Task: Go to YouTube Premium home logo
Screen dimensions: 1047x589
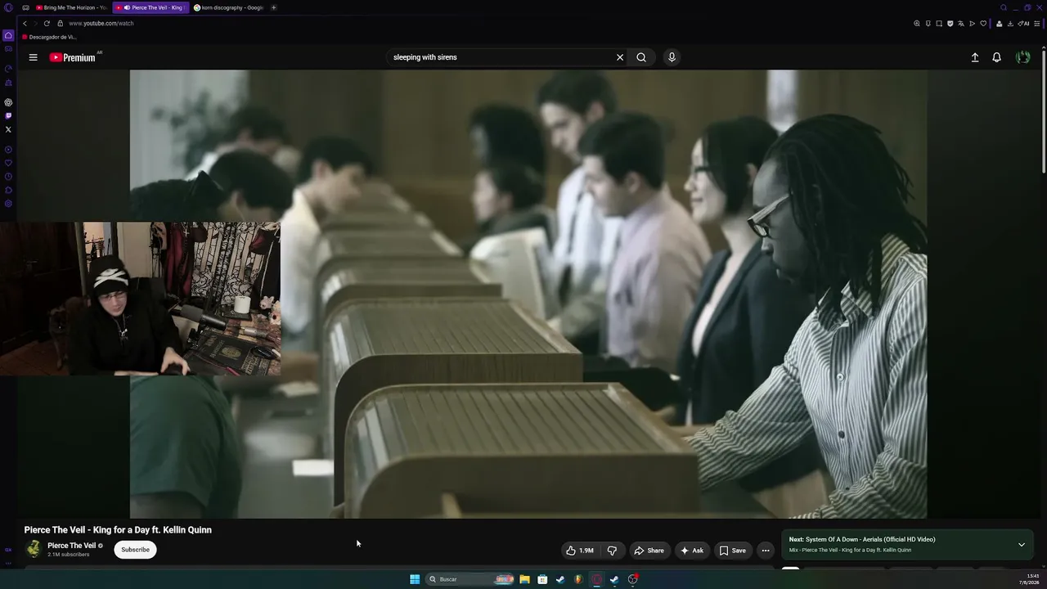Action: click(73, 57)
